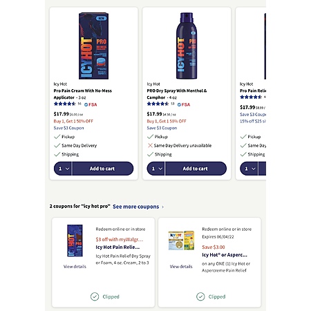Image resolution: width=311 pixels, height=311 pixels.
Task: Add Pro Pain Cream to cart
Action: pos(103,169)
